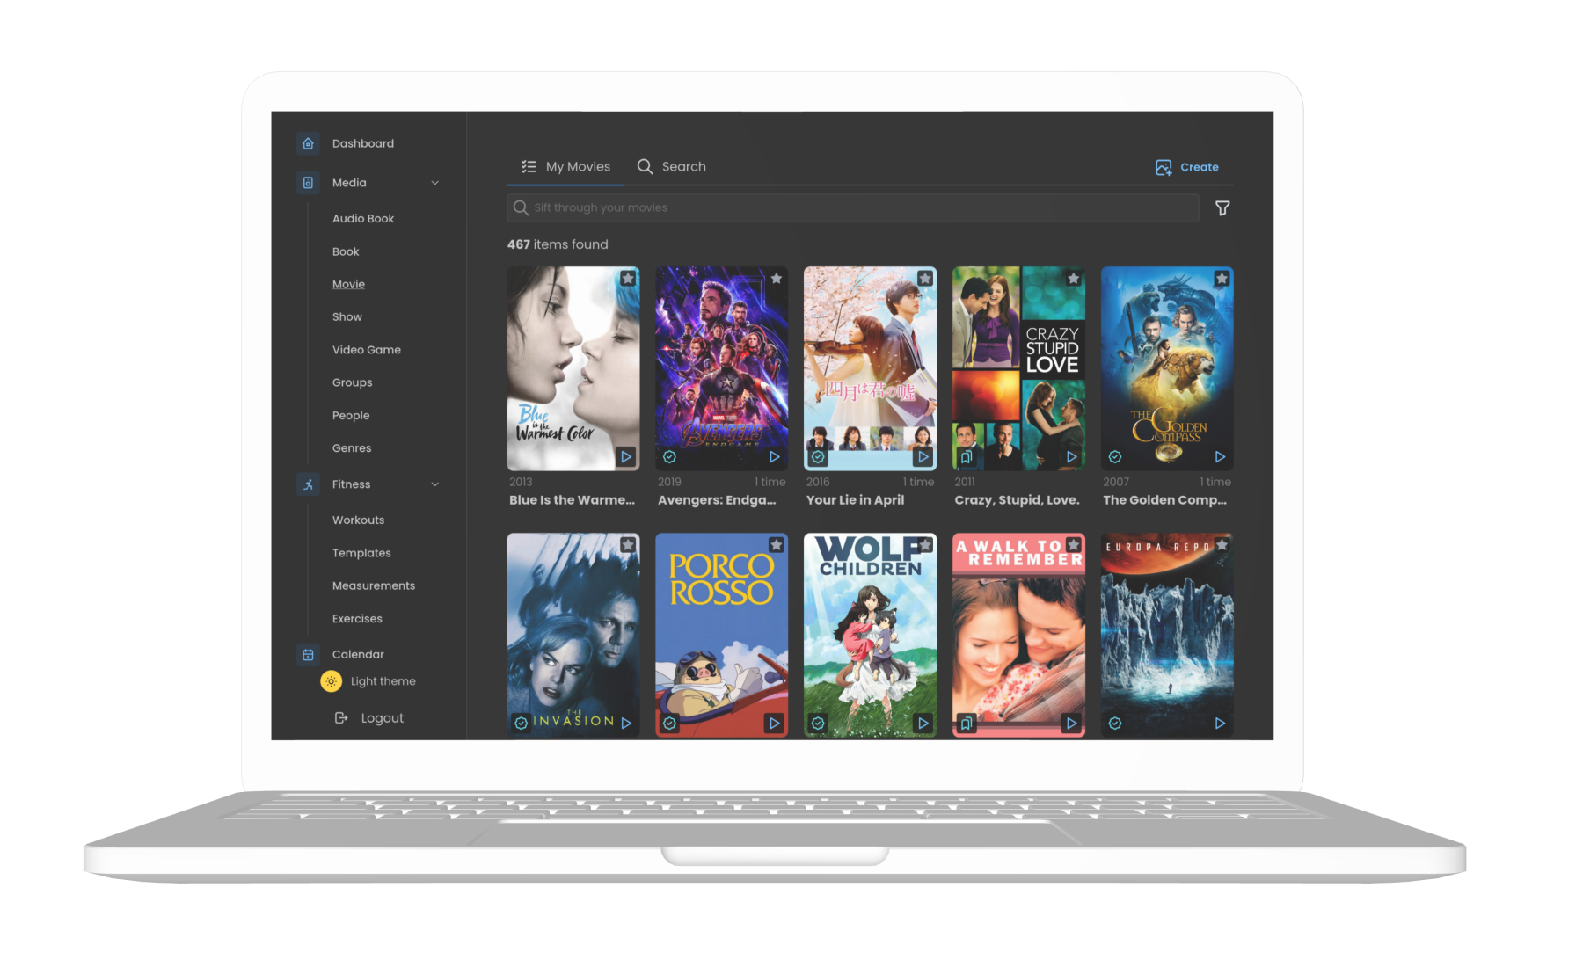
Task: Open People in sidebar
Action: (351, 416)
